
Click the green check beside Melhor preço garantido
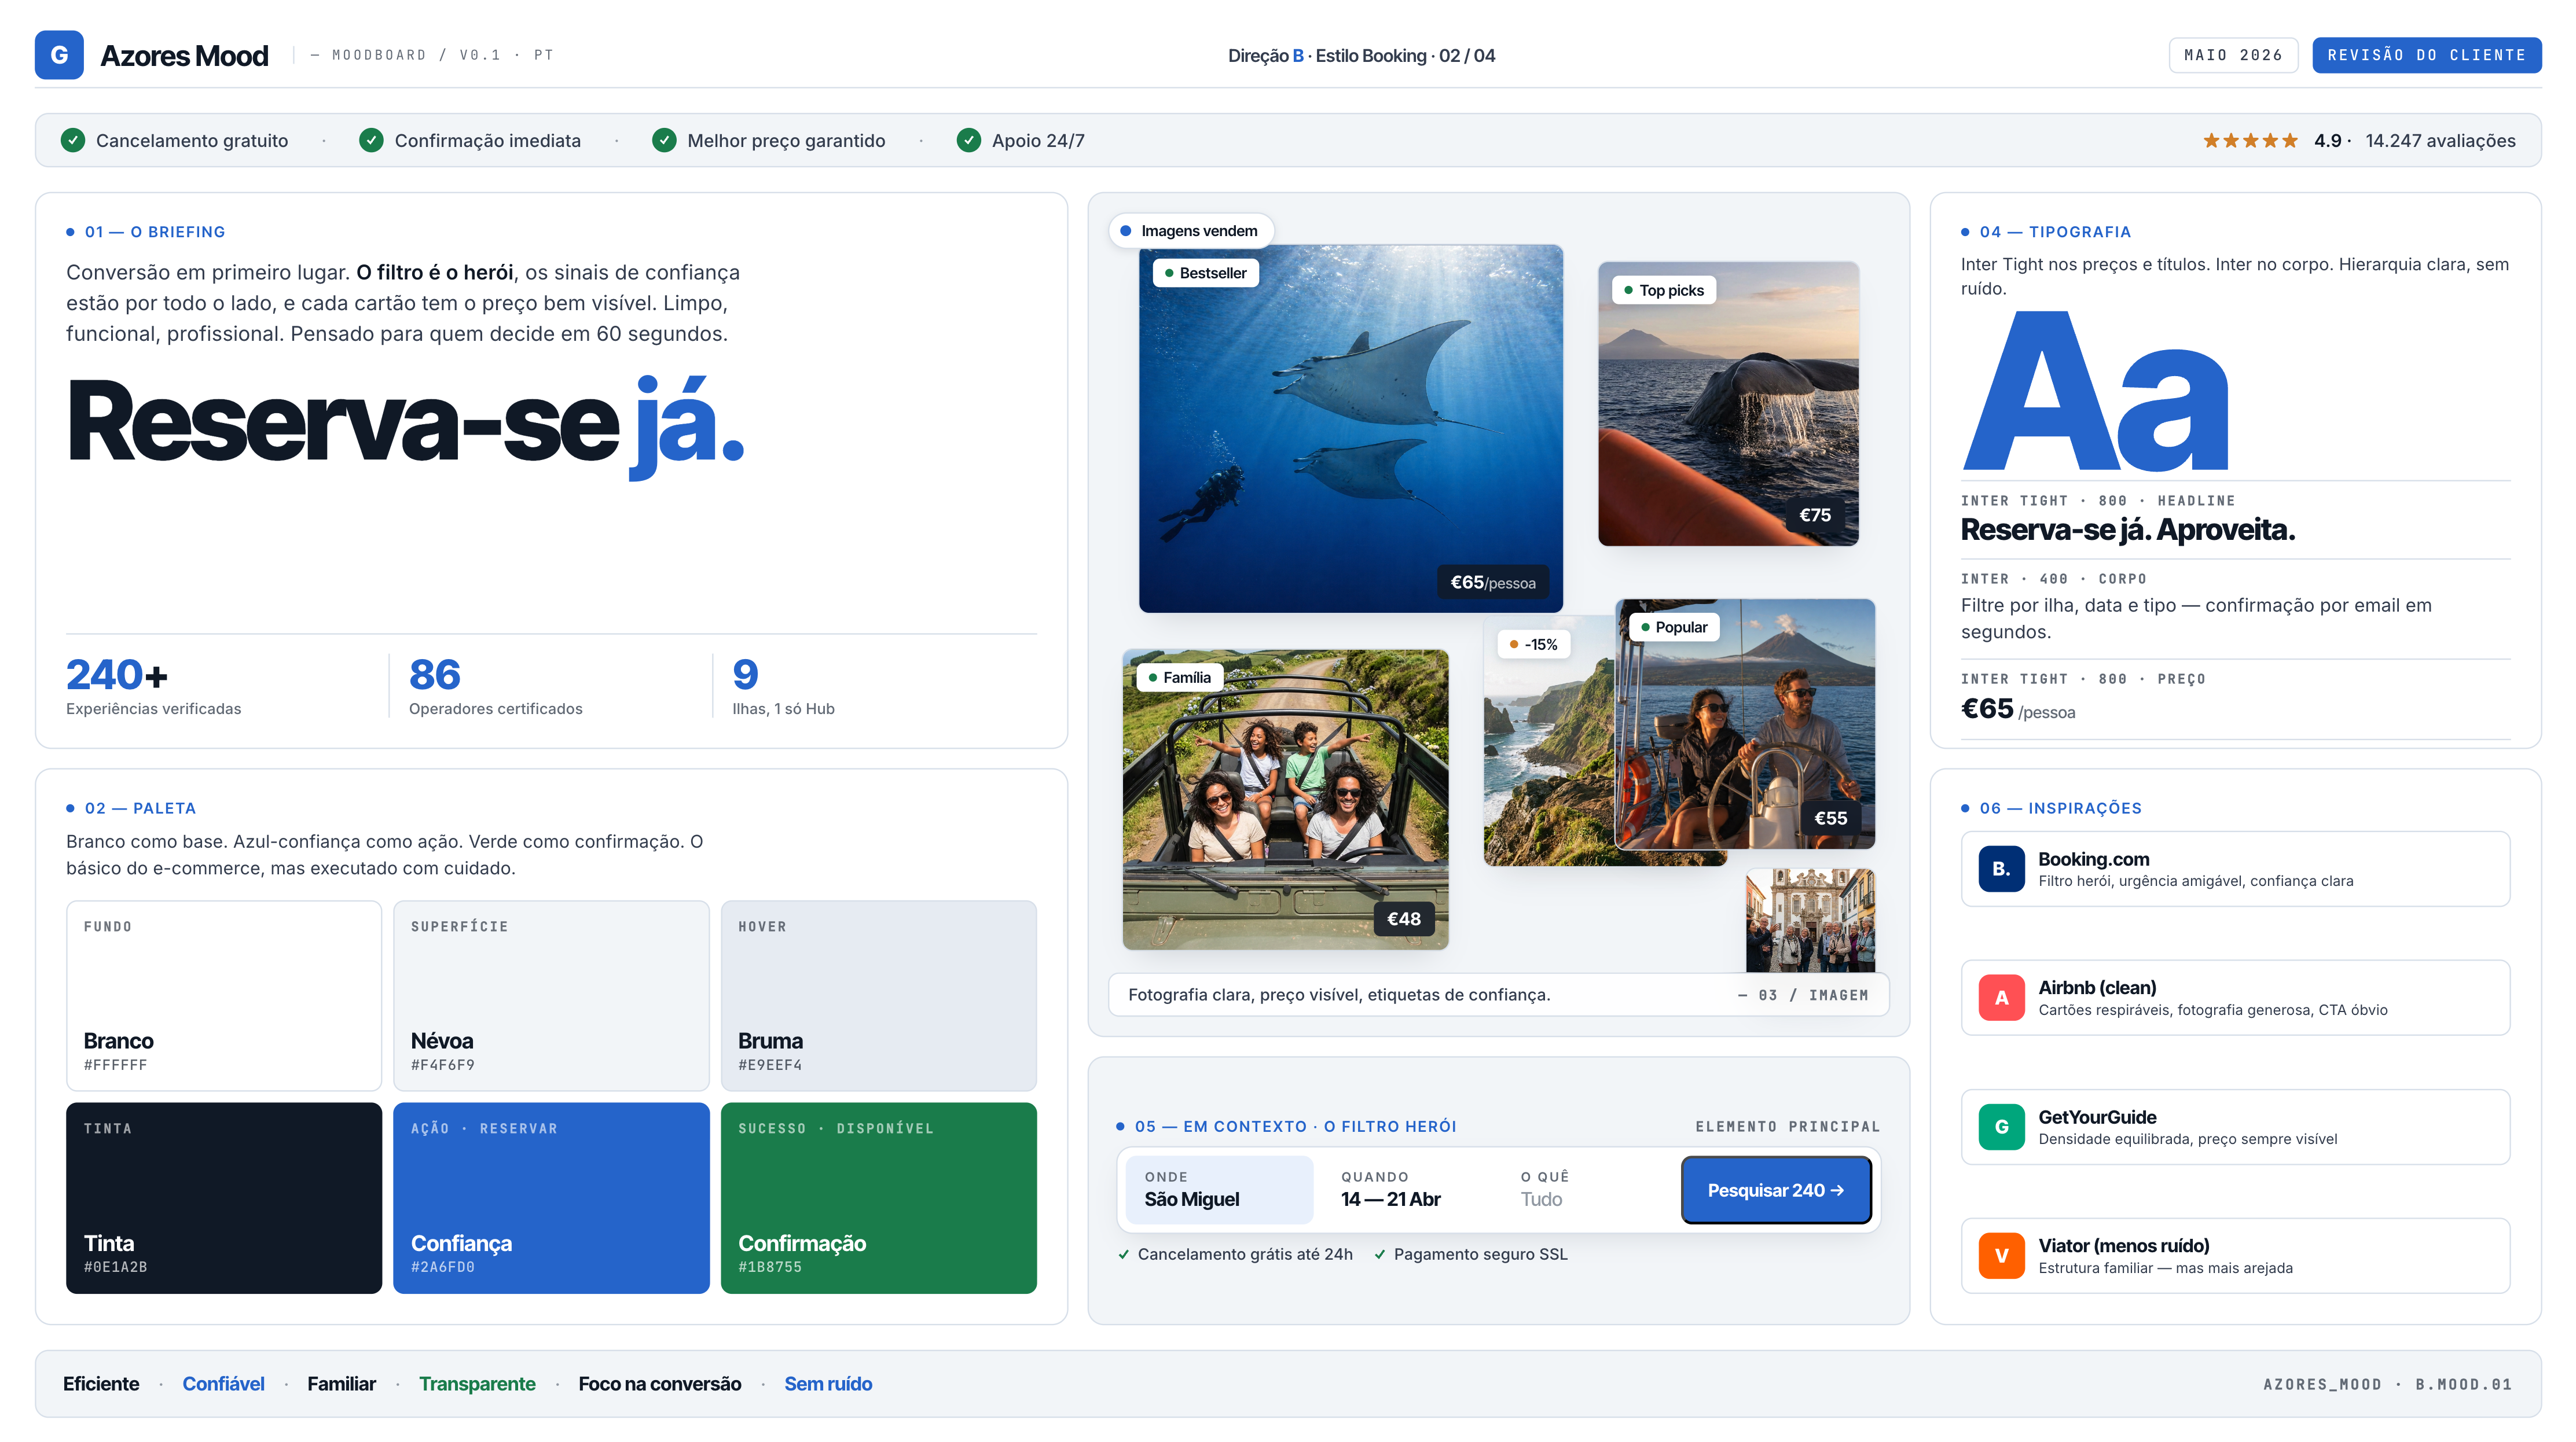tap(664, 140)
